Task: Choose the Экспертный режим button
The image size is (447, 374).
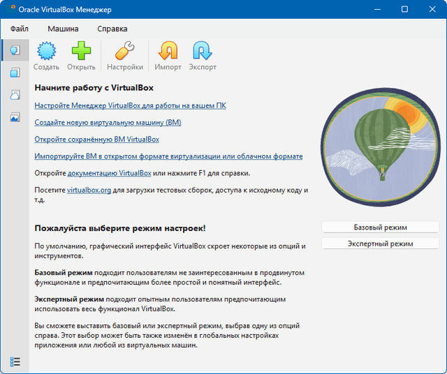Action: [x=380, y=244]
